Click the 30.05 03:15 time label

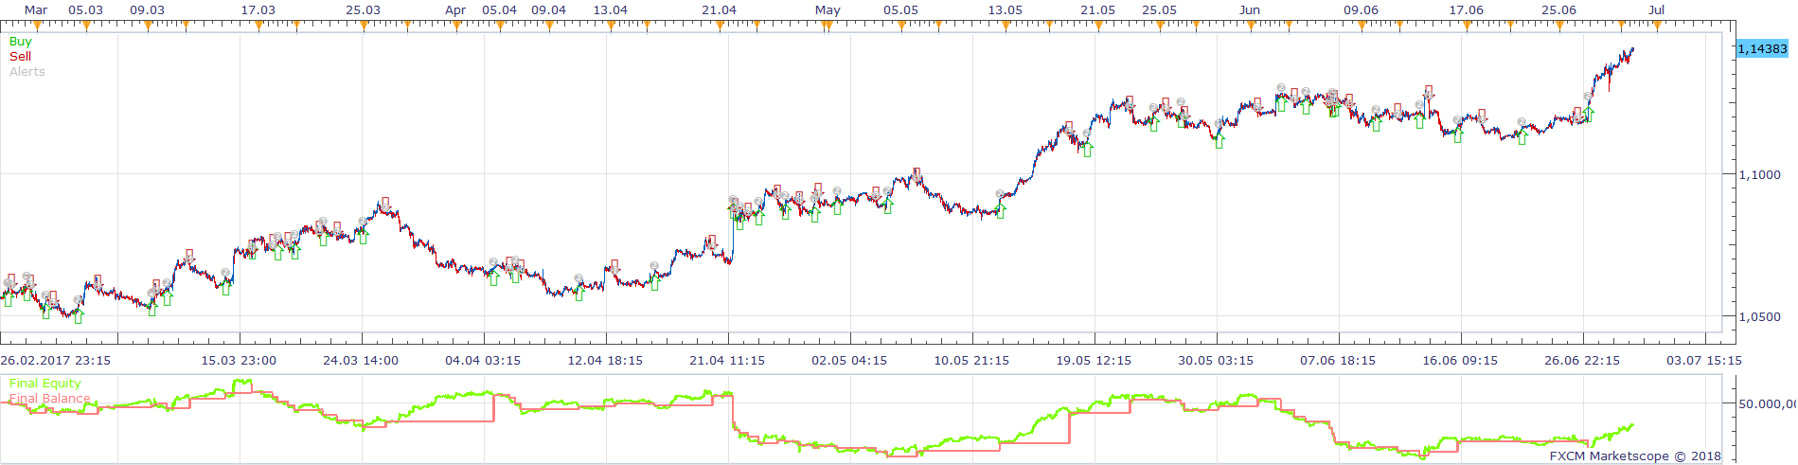(x=1216, y=361)
